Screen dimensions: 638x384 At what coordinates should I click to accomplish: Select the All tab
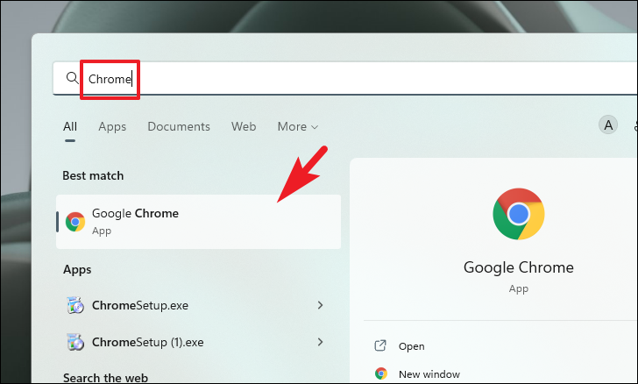pyautogui.click(x=70, y=126)
